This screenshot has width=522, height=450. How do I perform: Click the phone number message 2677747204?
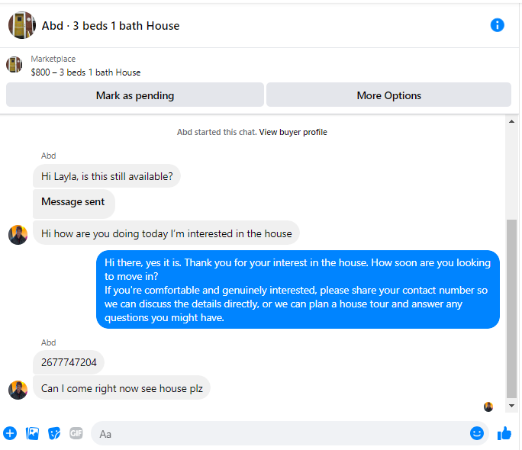[x=69, y=362]
